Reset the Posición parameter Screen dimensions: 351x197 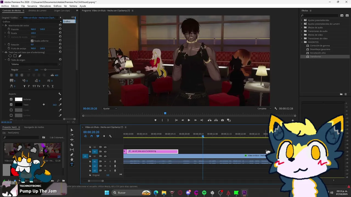60,29
